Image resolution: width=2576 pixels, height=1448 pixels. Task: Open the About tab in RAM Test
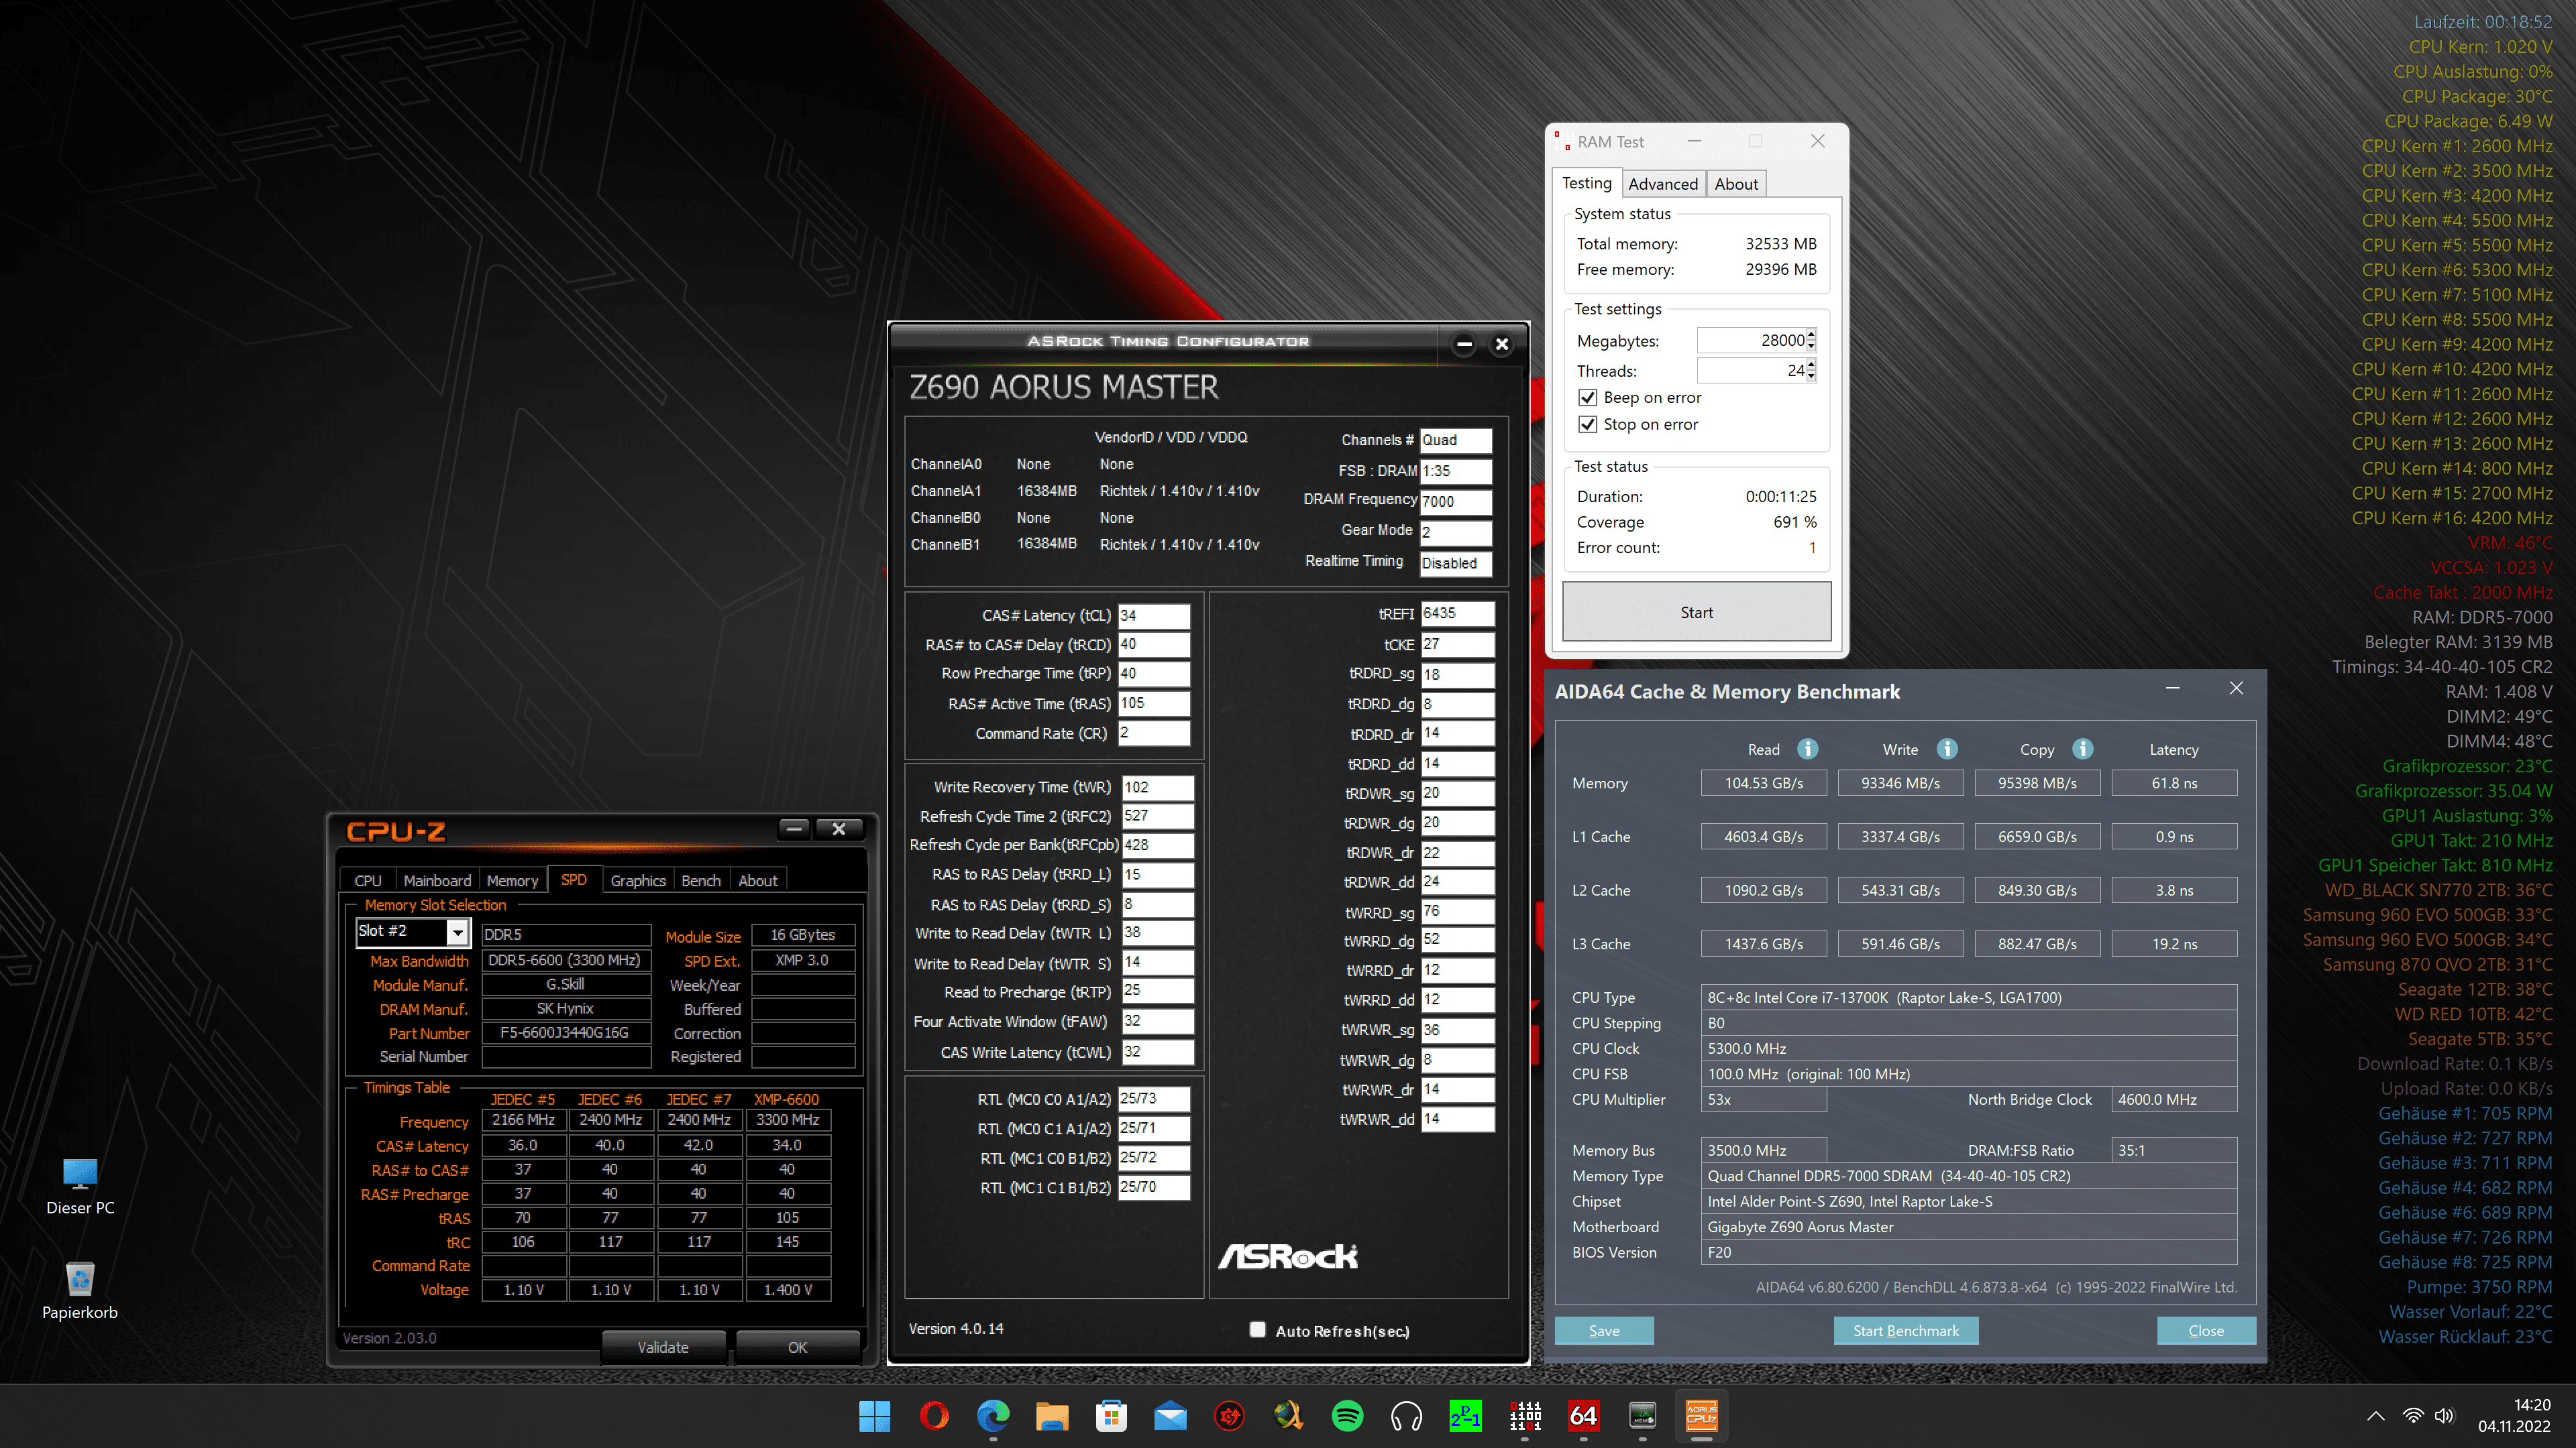(x=1736, y=184)
